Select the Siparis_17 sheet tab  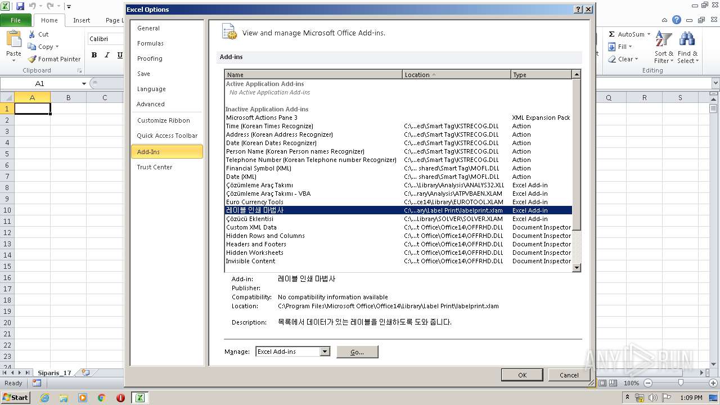55,372
